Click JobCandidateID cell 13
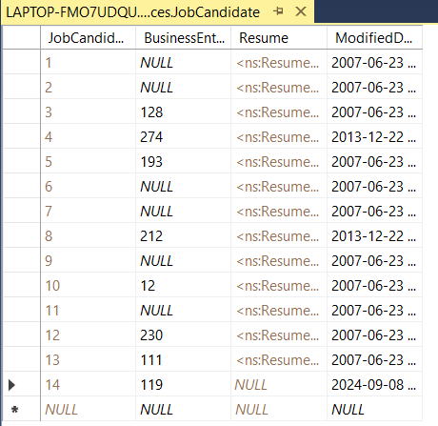 tap(88, 360)
